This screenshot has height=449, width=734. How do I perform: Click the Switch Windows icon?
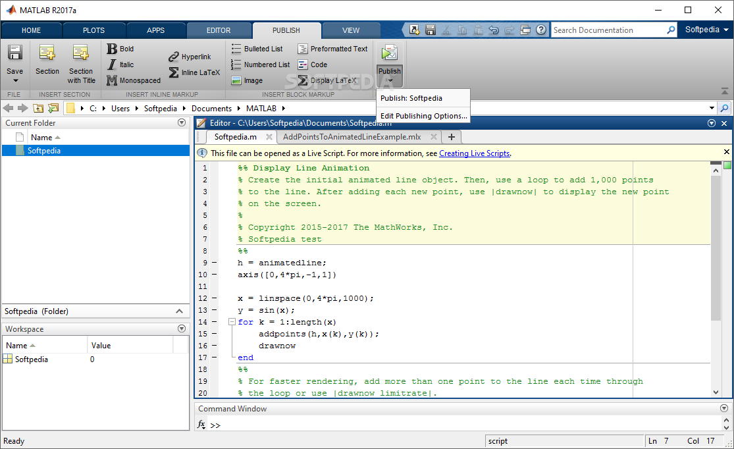525,30
